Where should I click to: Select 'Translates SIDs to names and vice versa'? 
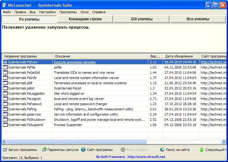point(84,73)
